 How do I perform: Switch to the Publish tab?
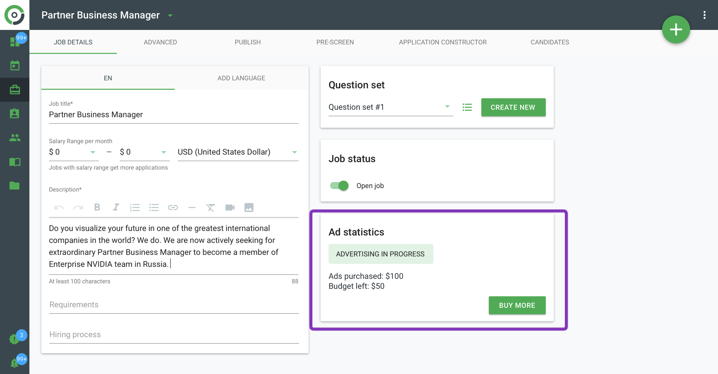247,42
